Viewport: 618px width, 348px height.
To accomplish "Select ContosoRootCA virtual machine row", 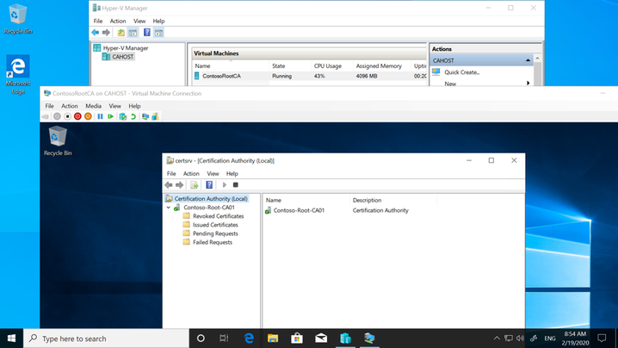I will (309, 76).
